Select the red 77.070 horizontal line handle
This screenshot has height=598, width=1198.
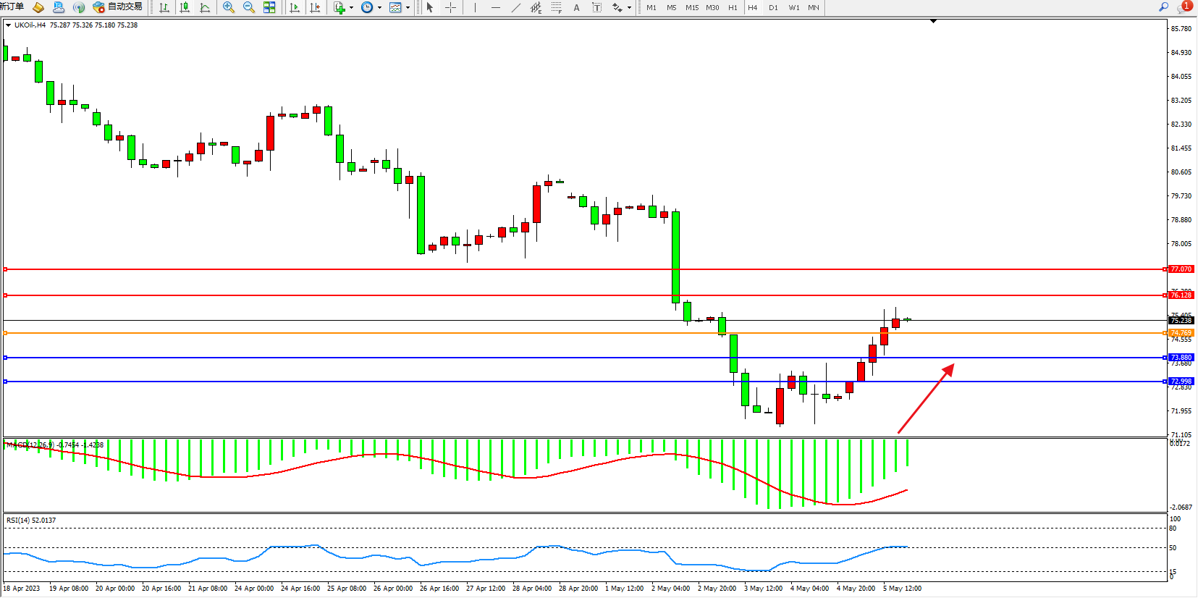pos(6,269)
